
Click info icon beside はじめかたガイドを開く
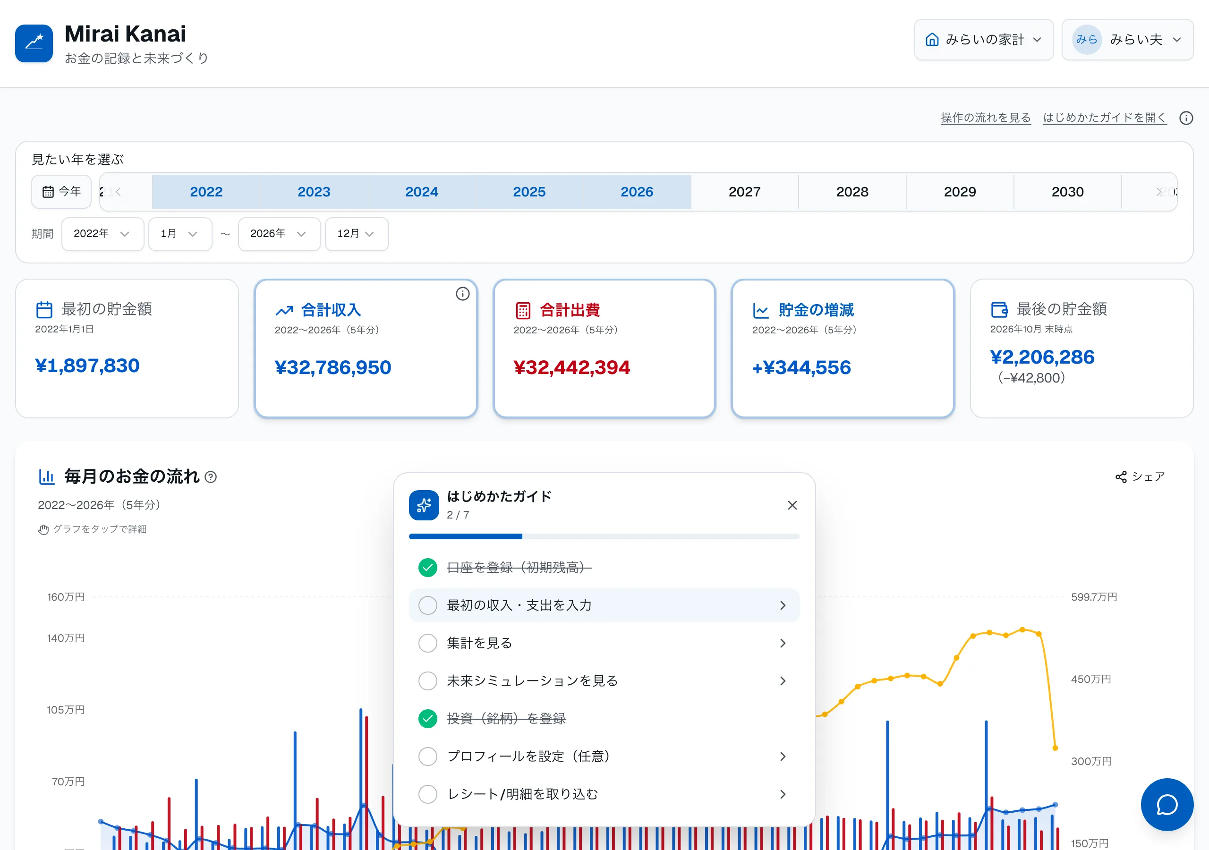point(1186,118)
